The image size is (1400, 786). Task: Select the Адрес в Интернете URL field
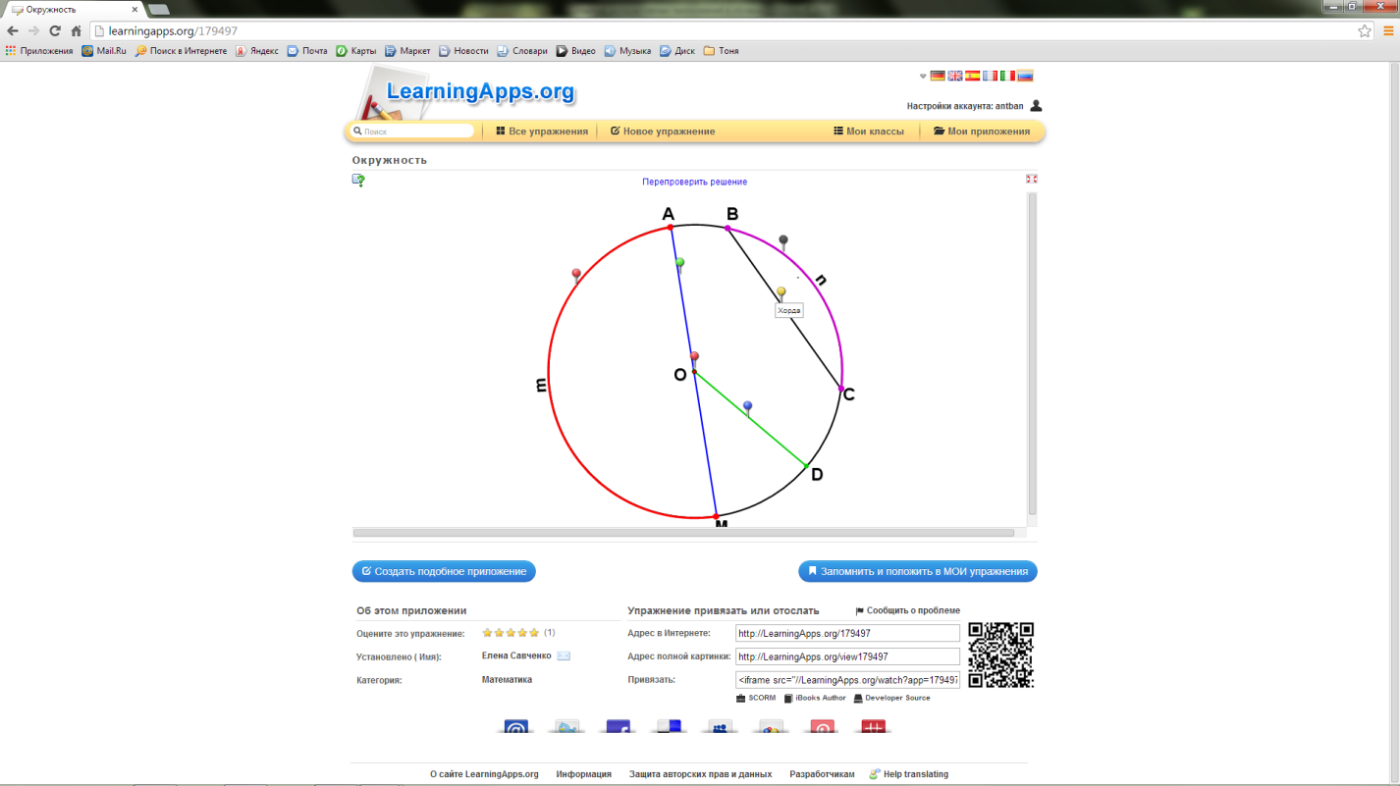847,633
